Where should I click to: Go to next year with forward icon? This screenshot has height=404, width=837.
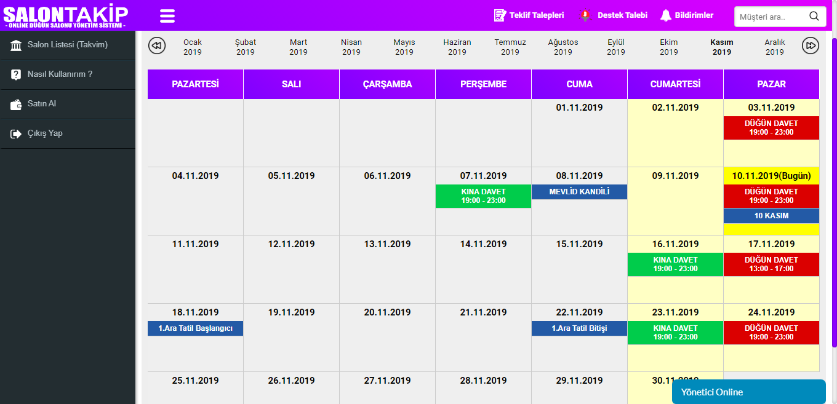pos(811,46)
